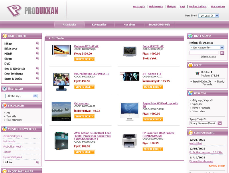Click the Sipariş Numarası/E-mail input field
Viewport: 229px width, 173px height.
[x=203, y=123]
